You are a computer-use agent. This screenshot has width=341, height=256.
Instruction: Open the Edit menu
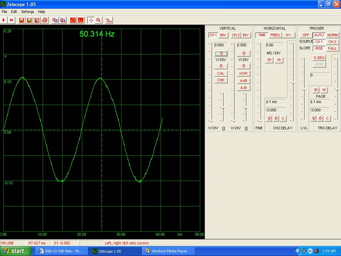14,12
